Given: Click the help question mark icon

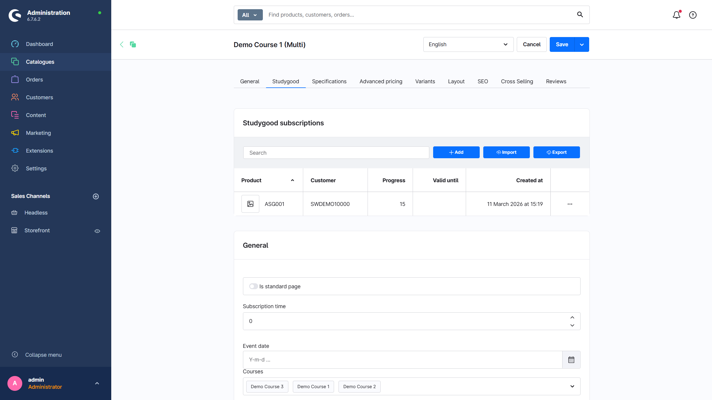Looking at the screenshot, I should click(x=693, y=15).
